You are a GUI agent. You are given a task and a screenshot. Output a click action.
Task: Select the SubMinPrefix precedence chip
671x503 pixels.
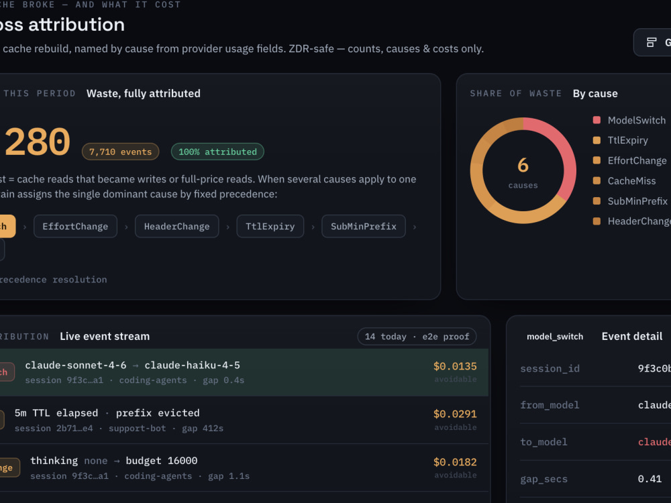click(x=363, y=226)
